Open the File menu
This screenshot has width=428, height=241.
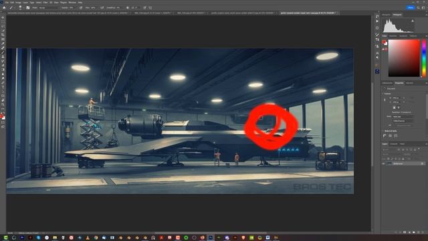click(7, 3)
